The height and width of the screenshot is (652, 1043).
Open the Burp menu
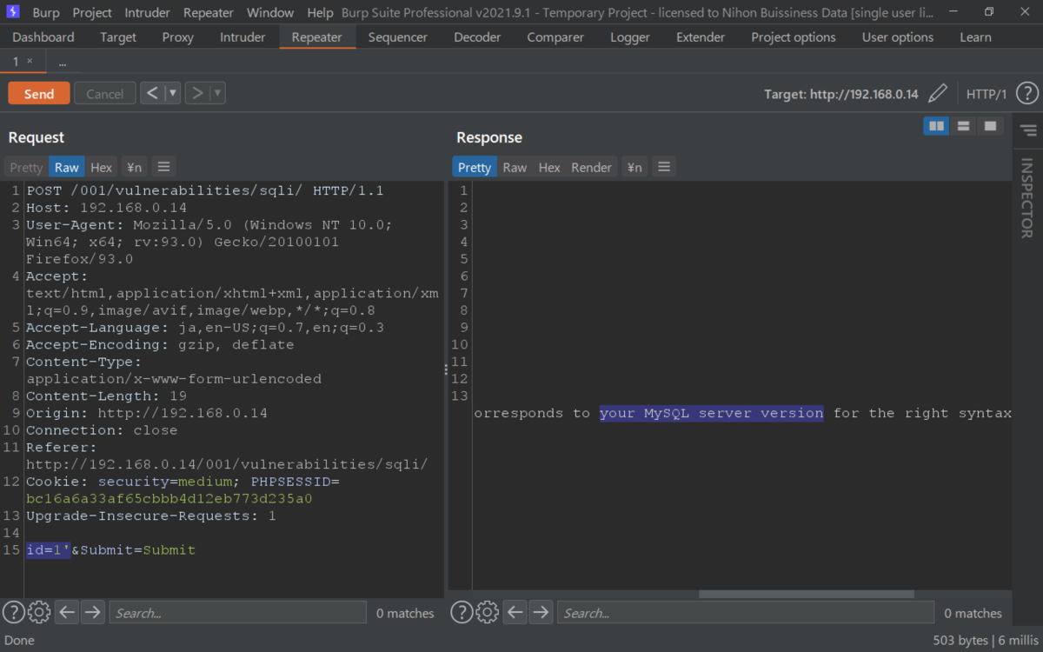point(46,12)
